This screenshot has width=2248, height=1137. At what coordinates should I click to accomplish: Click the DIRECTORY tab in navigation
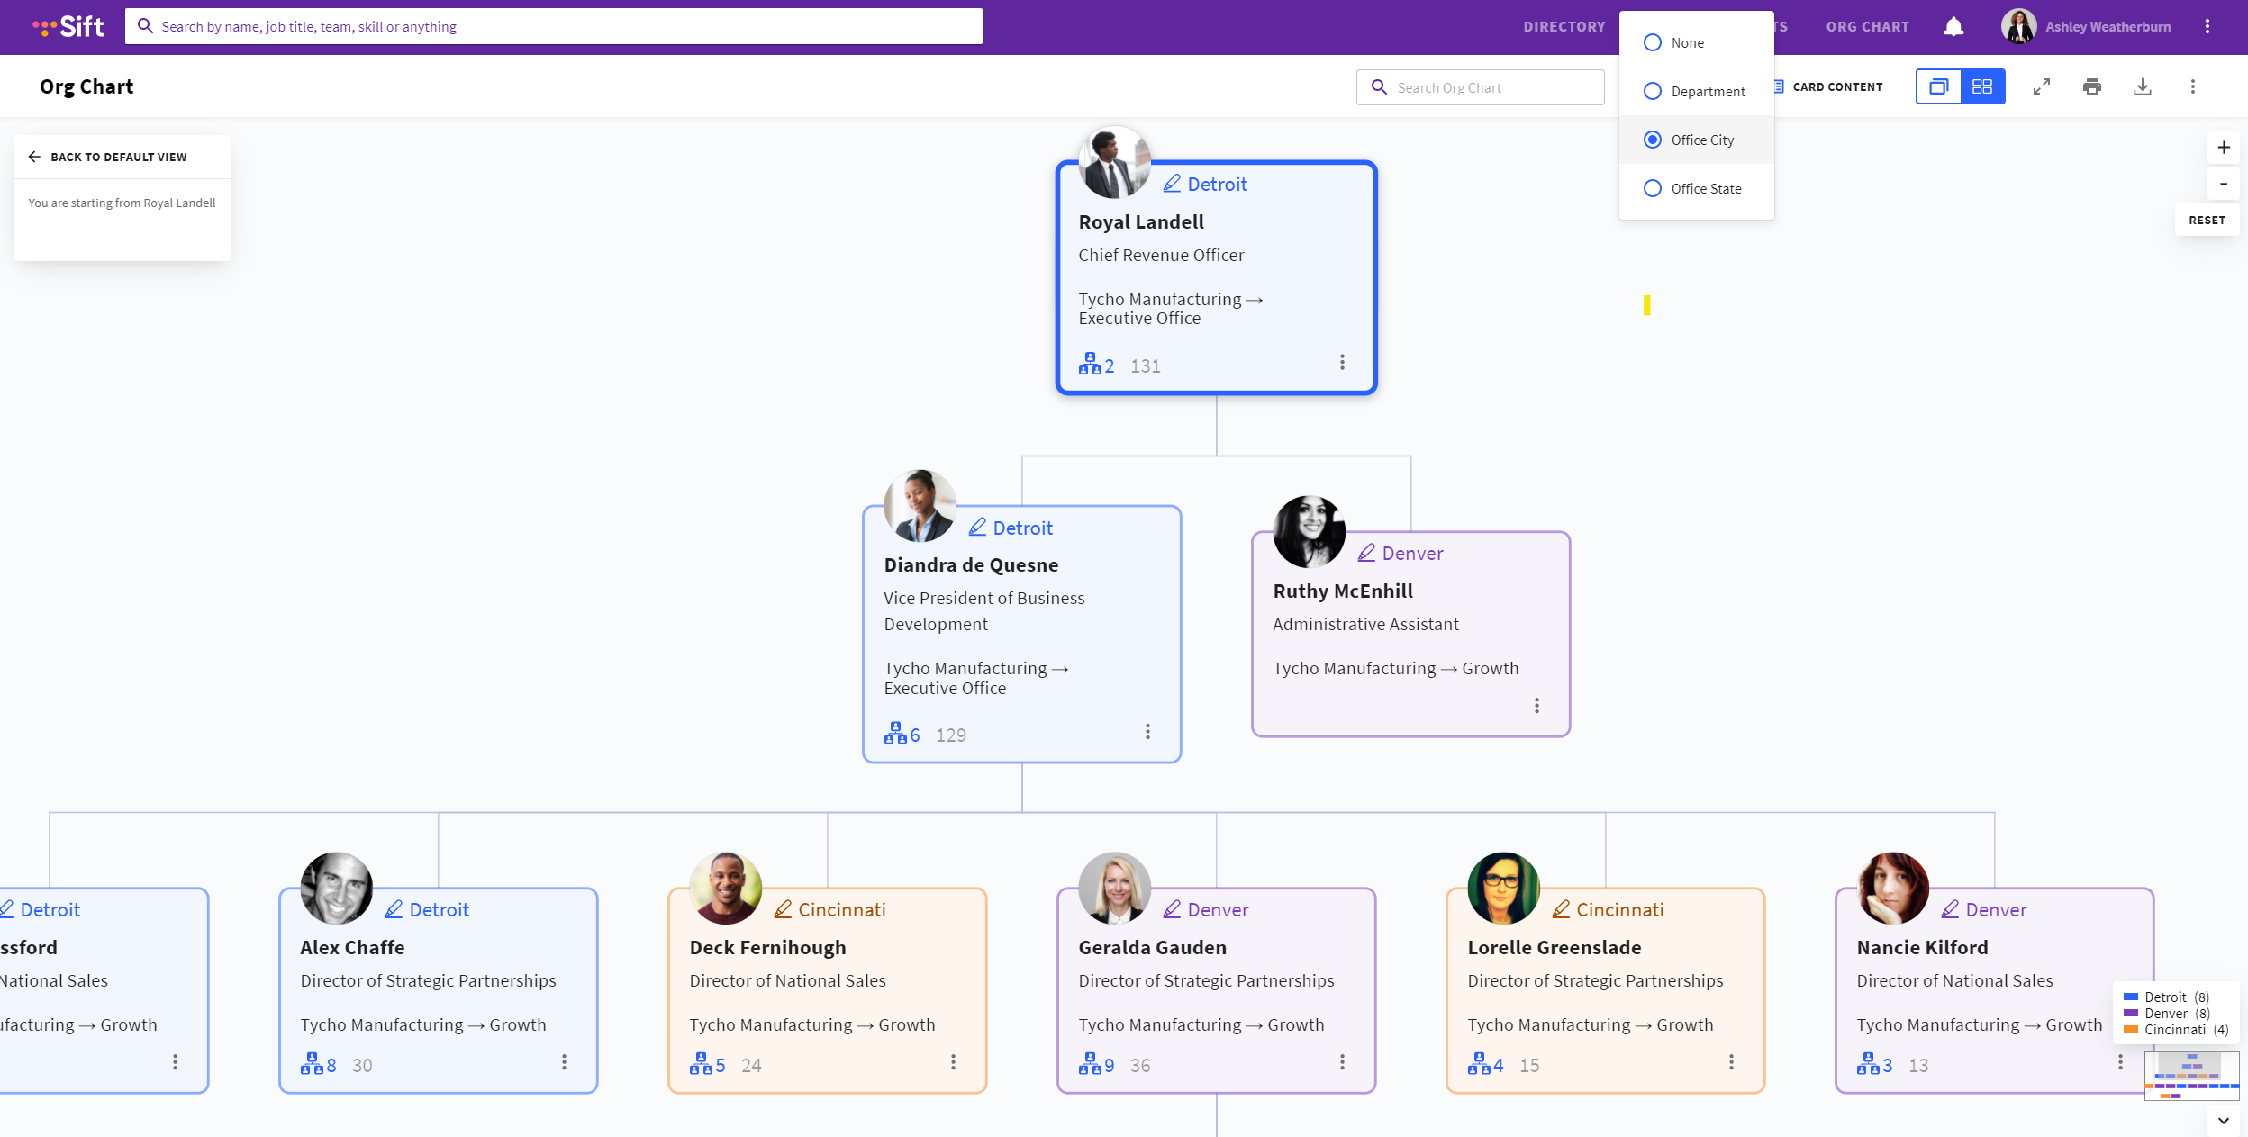pos(1565,26)
